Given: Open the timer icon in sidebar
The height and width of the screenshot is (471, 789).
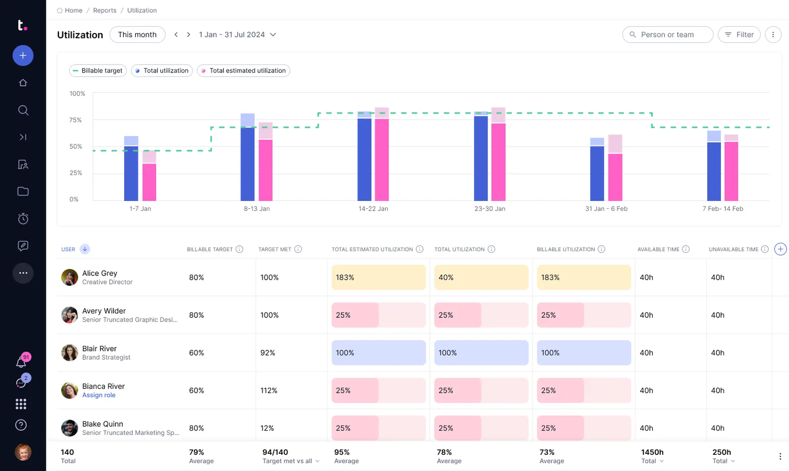Looking at the screenshot, I should (x=23, y=219).
